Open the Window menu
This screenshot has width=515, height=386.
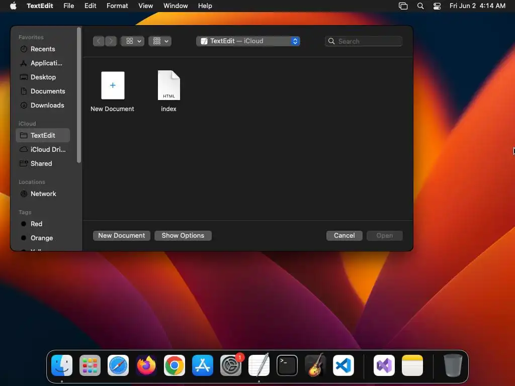176,6
